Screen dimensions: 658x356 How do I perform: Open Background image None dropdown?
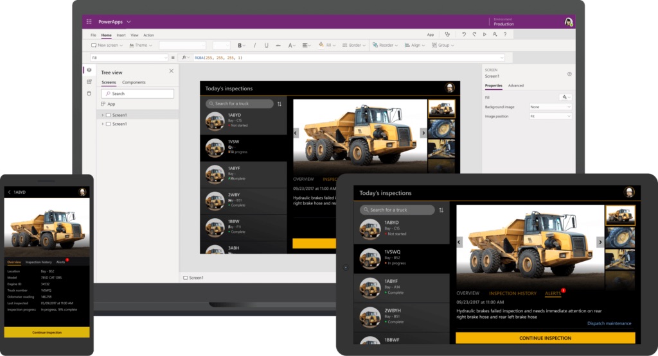550,106
